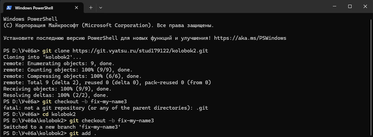This screenshot has height=137, width=373.
Task: Expand the new tab profile dropdown
Action: click(101, 7)
